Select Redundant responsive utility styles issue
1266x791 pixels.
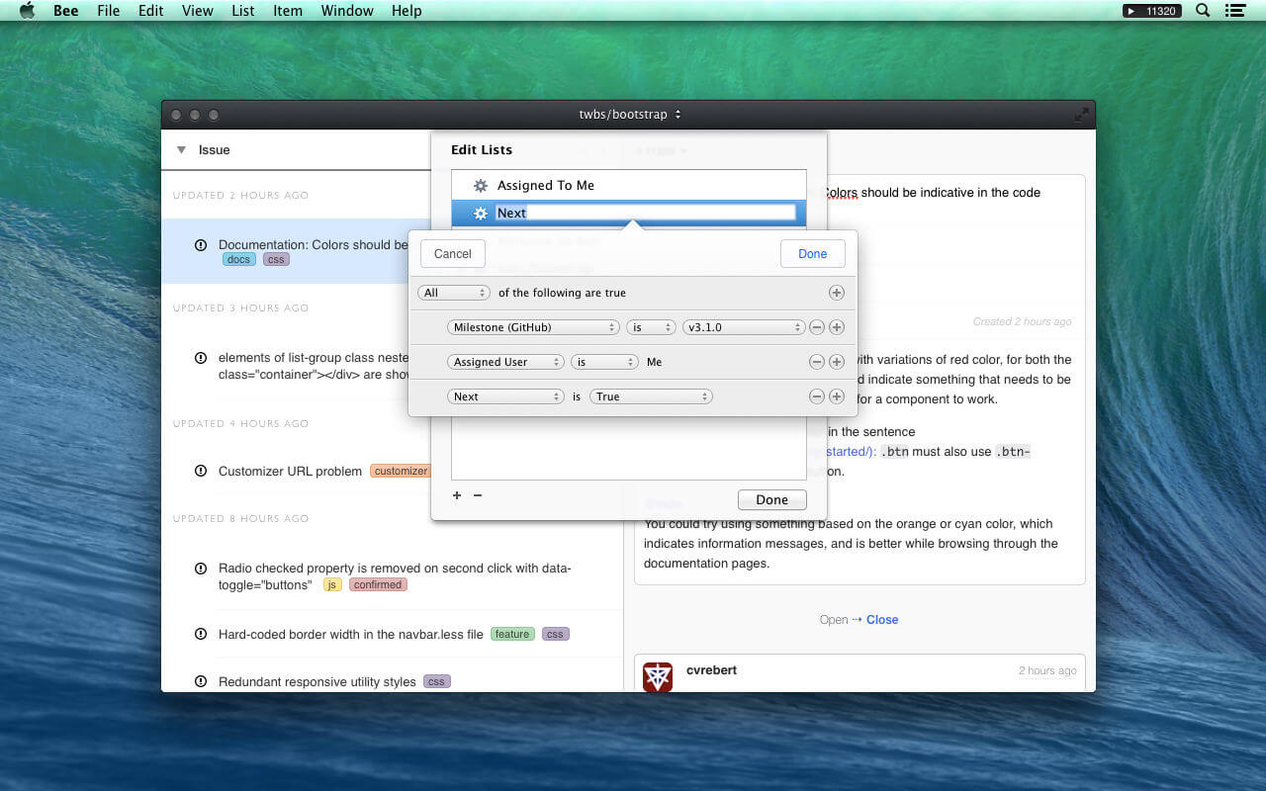tap(317, 681)
